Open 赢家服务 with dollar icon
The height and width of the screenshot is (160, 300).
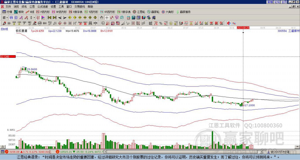[183, 12]
